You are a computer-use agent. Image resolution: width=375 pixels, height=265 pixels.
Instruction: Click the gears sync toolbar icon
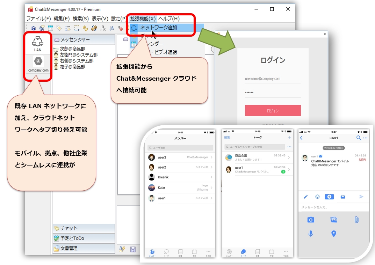click(94, 28)
